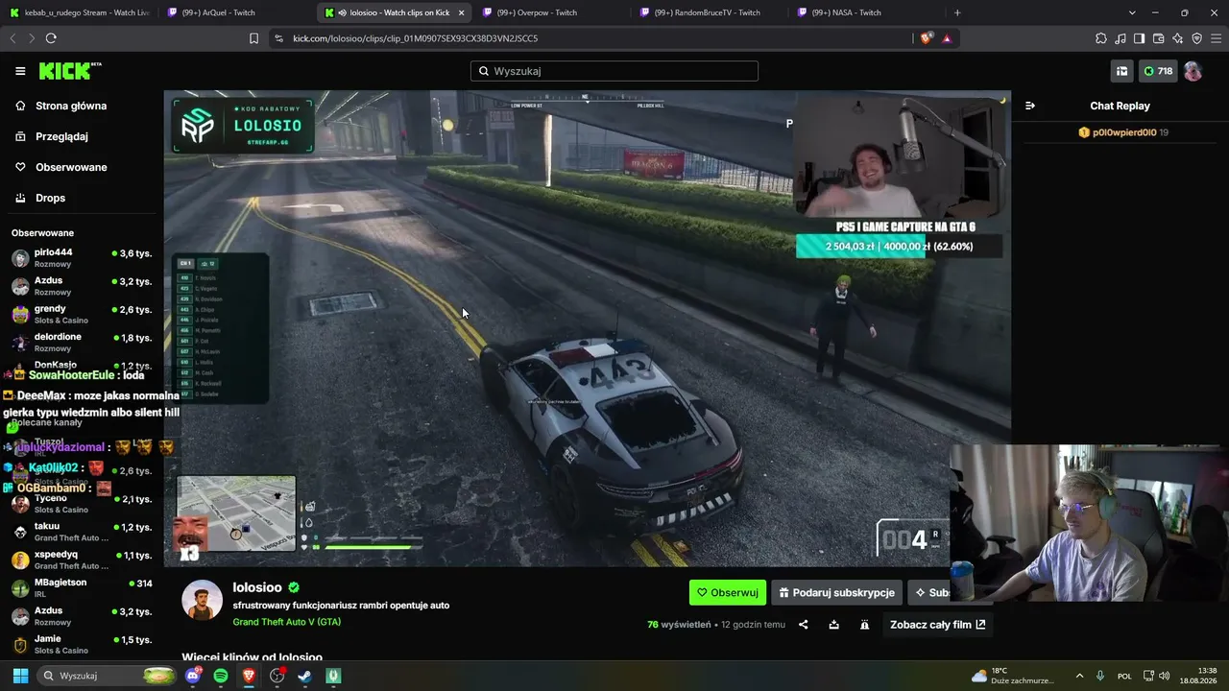Image resolution: width=1229 pixels, height=691 pixels.
Task: Open the Brave Wallet icon
Action: (x=1158, y=38)
